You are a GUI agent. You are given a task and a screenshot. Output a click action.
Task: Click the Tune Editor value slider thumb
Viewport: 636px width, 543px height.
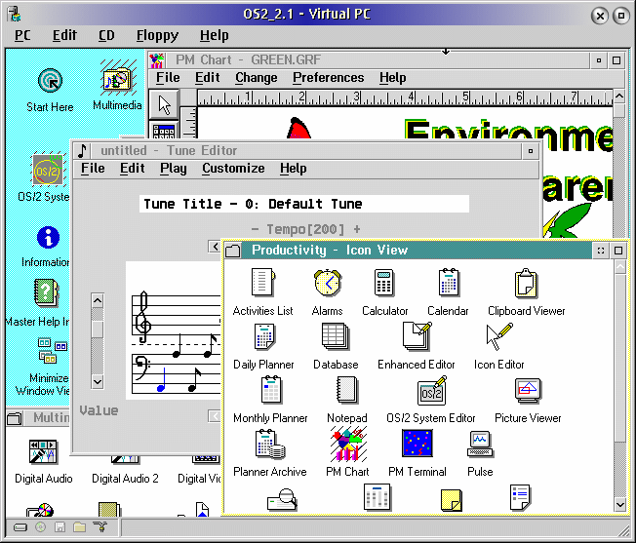point(98,330)
